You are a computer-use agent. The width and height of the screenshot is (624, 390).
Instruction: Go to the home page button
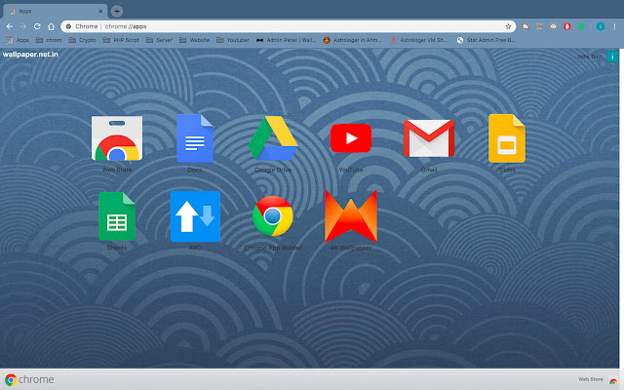coord(51,26)
